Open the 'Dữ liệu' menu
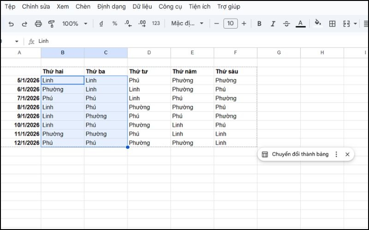This screenshot has width=369, height=230. tap(142, 7)
